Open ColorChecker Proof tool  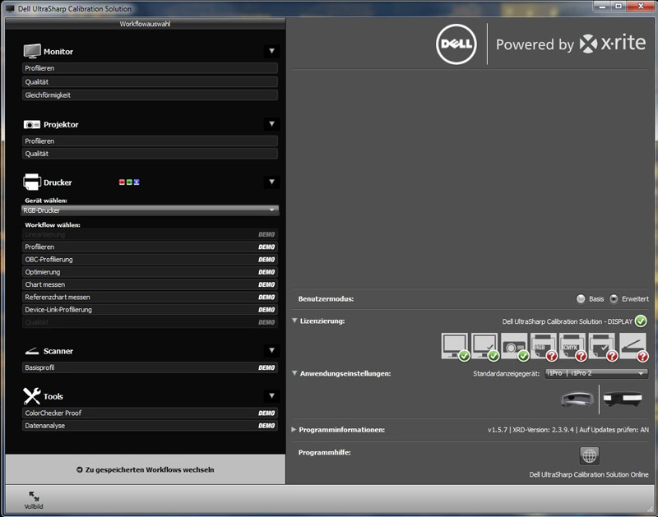tap(150, 413)
